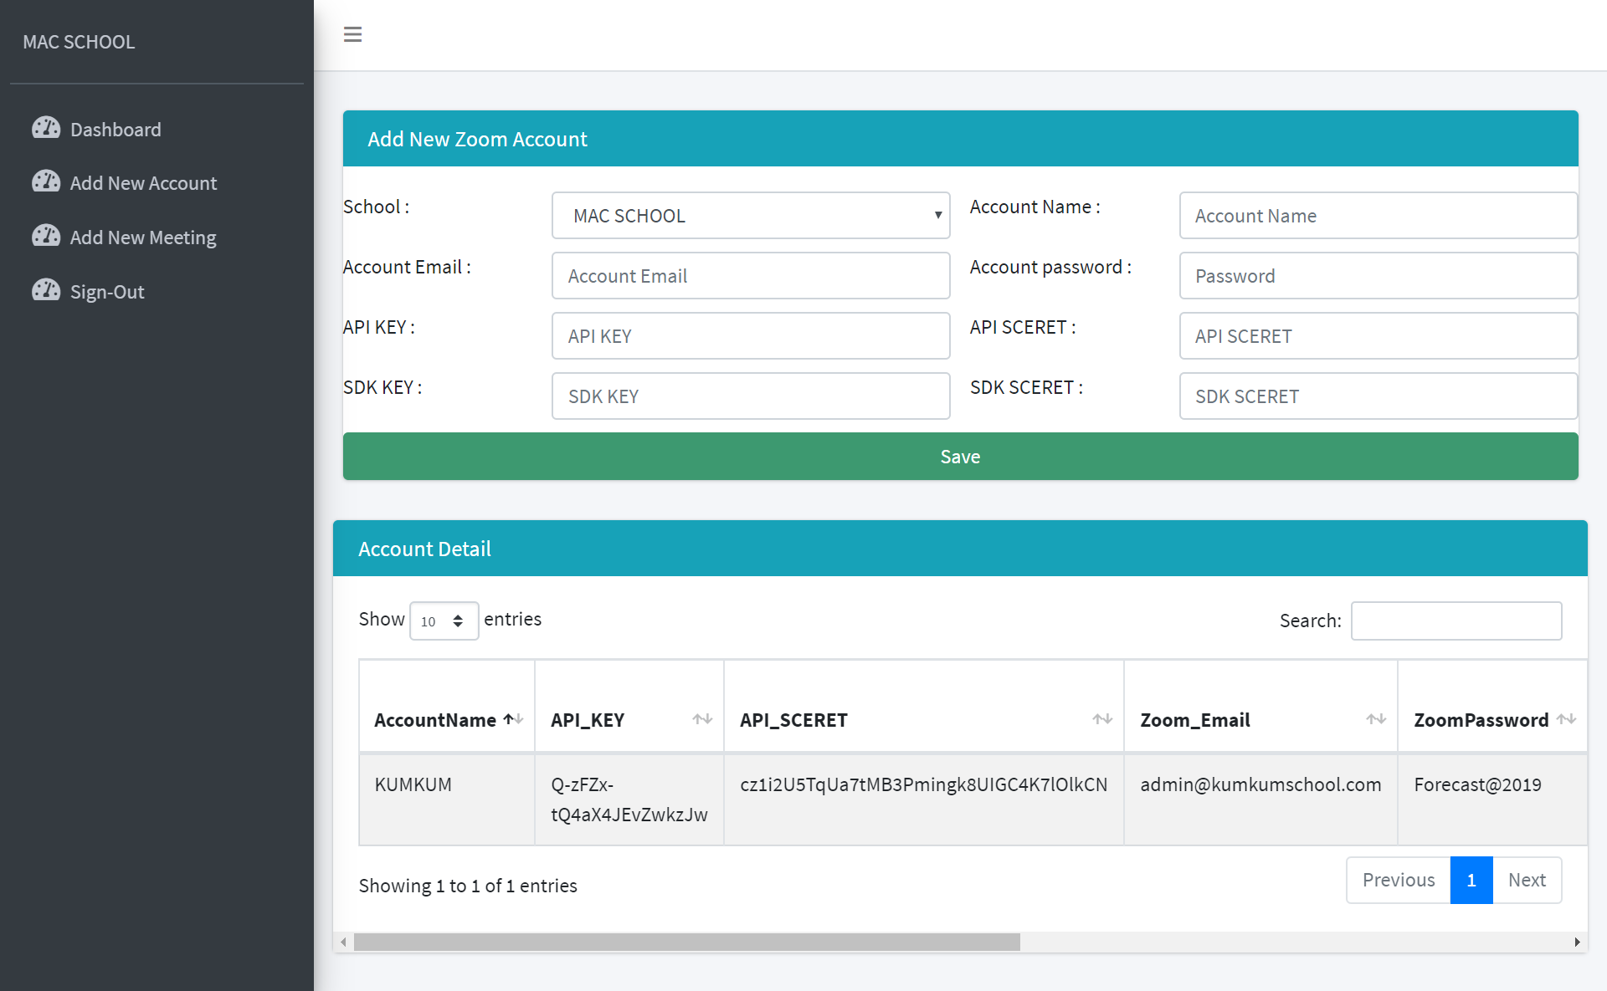1607x991 pixels.
Task: Sort by API_KEY column arrows
Action: click(x=702, y=719)
